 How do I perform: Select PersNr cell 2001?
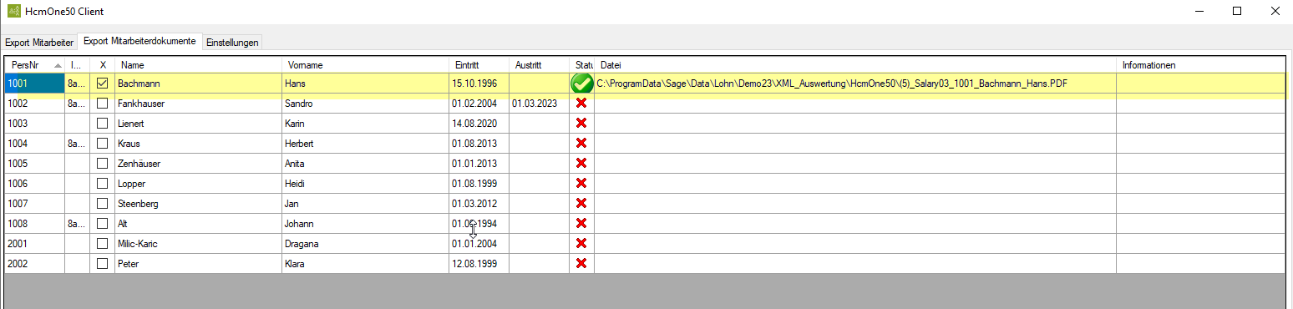tap(35, 244)
